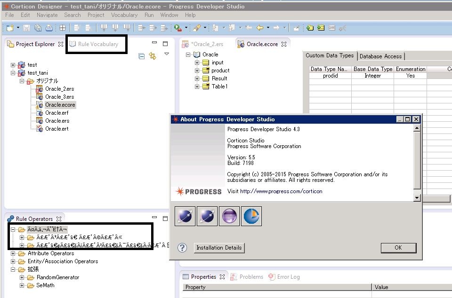The width and height of the screenshot is (452, 298).
Task: Expand the Attribute Operators folder
Action: click(x=13, y=253)
